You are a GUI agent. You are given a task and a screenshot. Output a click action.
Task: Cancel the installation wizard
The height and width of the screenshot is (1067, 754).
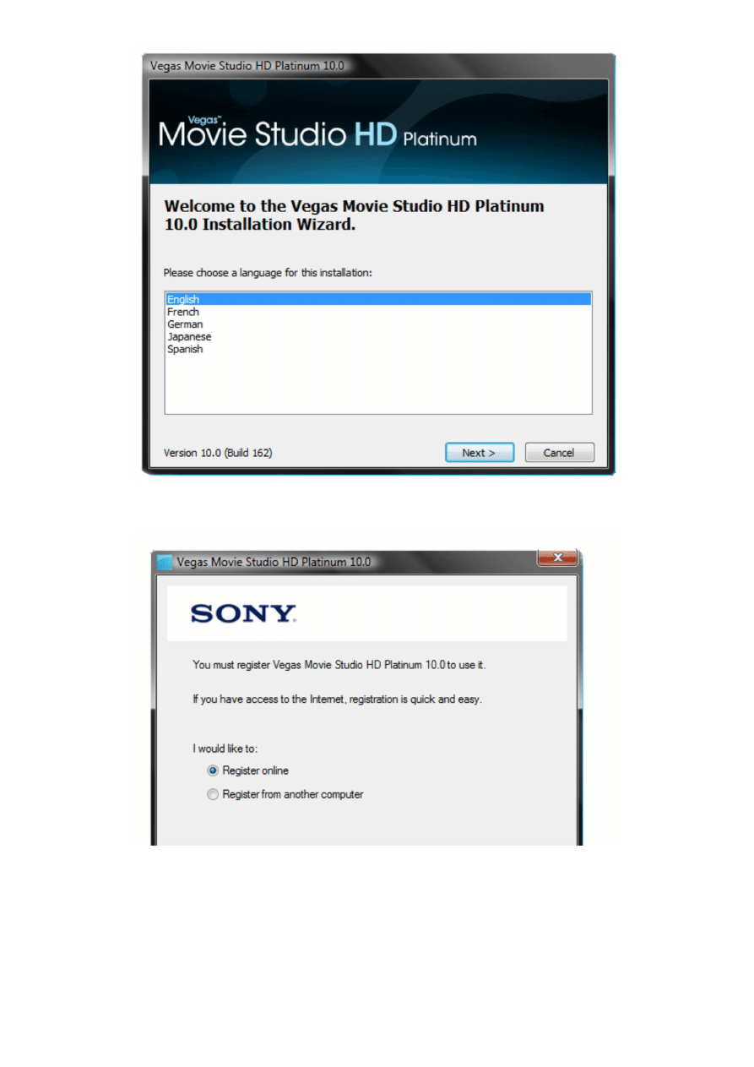(559, 453)
